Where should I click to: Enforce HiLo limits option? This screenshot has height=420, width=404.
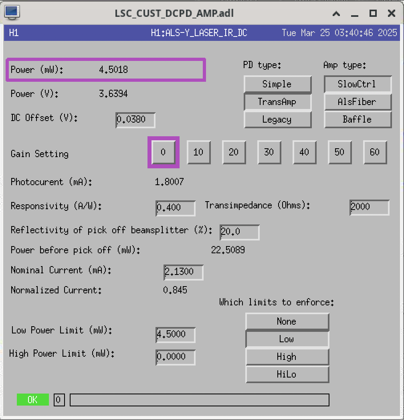[287, 374]
